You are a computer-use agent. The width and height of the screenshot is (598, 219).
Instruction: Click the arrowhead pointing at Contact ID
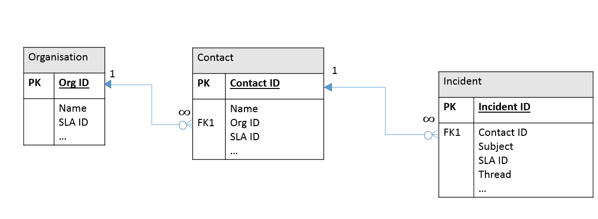click(328, 87)
